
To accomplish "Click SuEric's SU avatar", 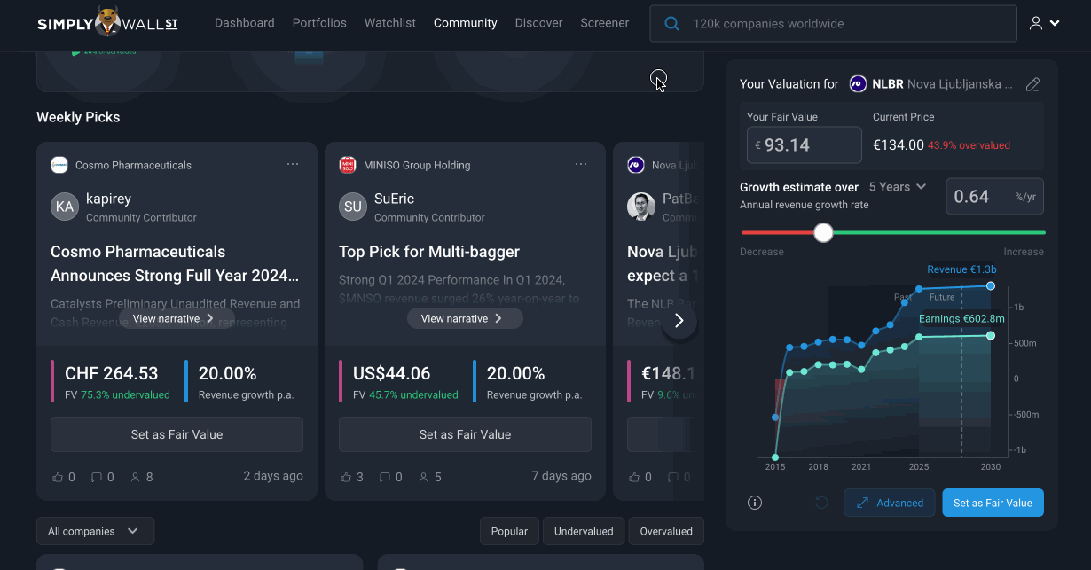I will (353, 207).
